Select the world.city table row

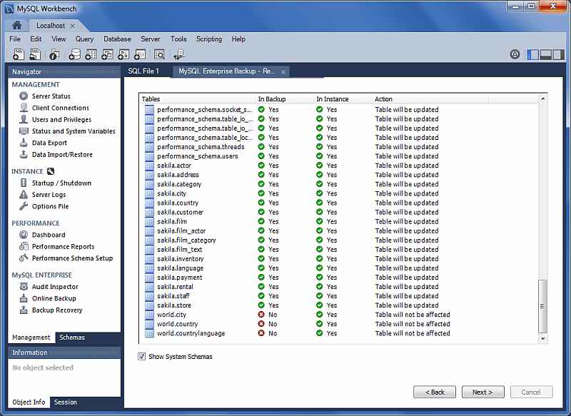(338, 315)
